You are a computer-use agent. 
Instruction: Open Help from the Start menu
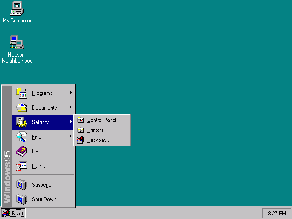click(43, 151)
